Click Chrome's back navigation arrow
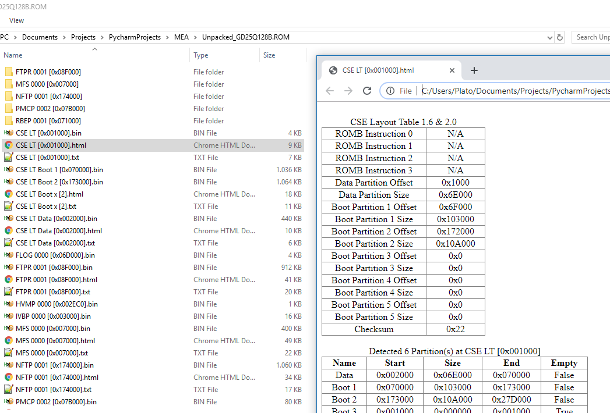 tap(329, 91)
